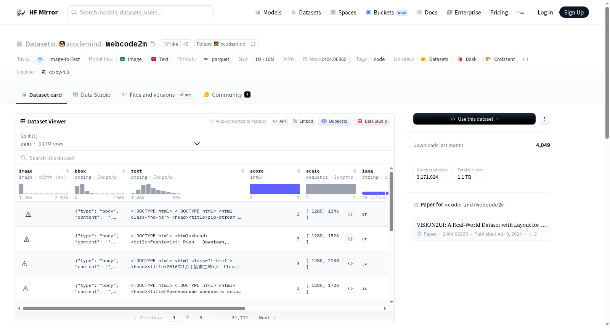Open the xcodemind owner link
This screenshot has height=328, width=610.
coord(83,44)
